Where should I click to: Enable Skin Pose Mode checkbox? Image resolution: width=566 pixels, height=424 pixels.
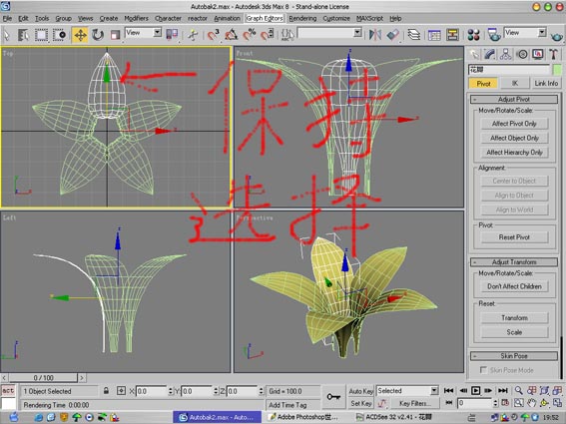click(482, 370)
